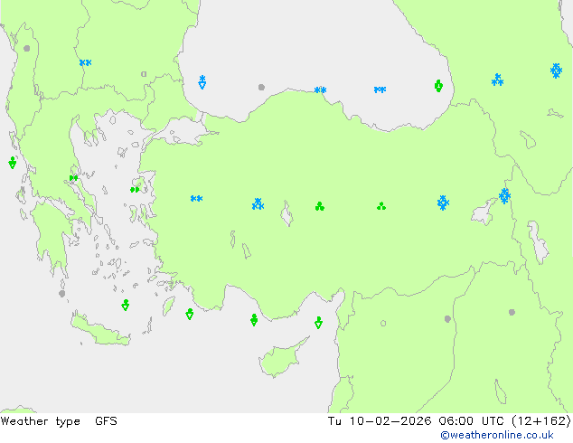
Task: Select the green rain shower north of Crete
Action: pos(126,306)
